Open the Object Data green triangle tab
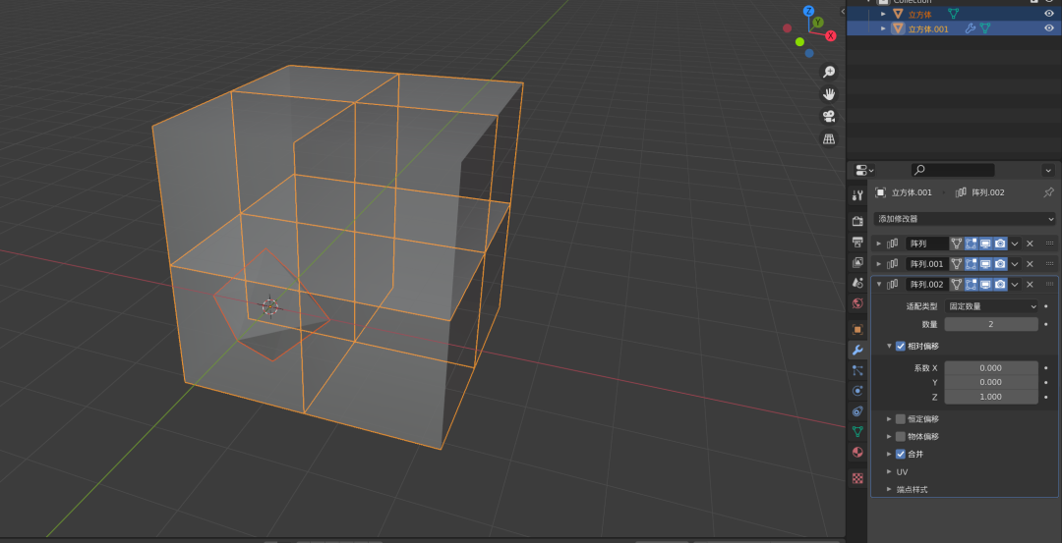Screen dimensions: 1062x543 tap(857, 431)
